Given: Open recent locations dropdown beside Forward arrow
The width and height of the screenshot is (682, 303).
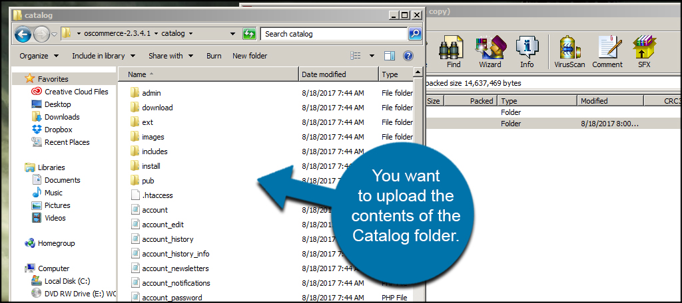Looking at the screenshot, I should pos(54,34).
